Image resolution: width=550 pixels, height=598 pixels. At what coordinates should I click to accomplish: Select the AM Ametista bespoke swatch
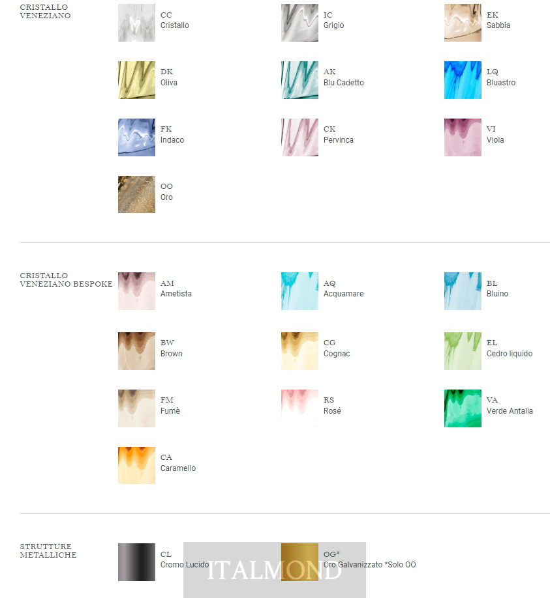(136, 291)
